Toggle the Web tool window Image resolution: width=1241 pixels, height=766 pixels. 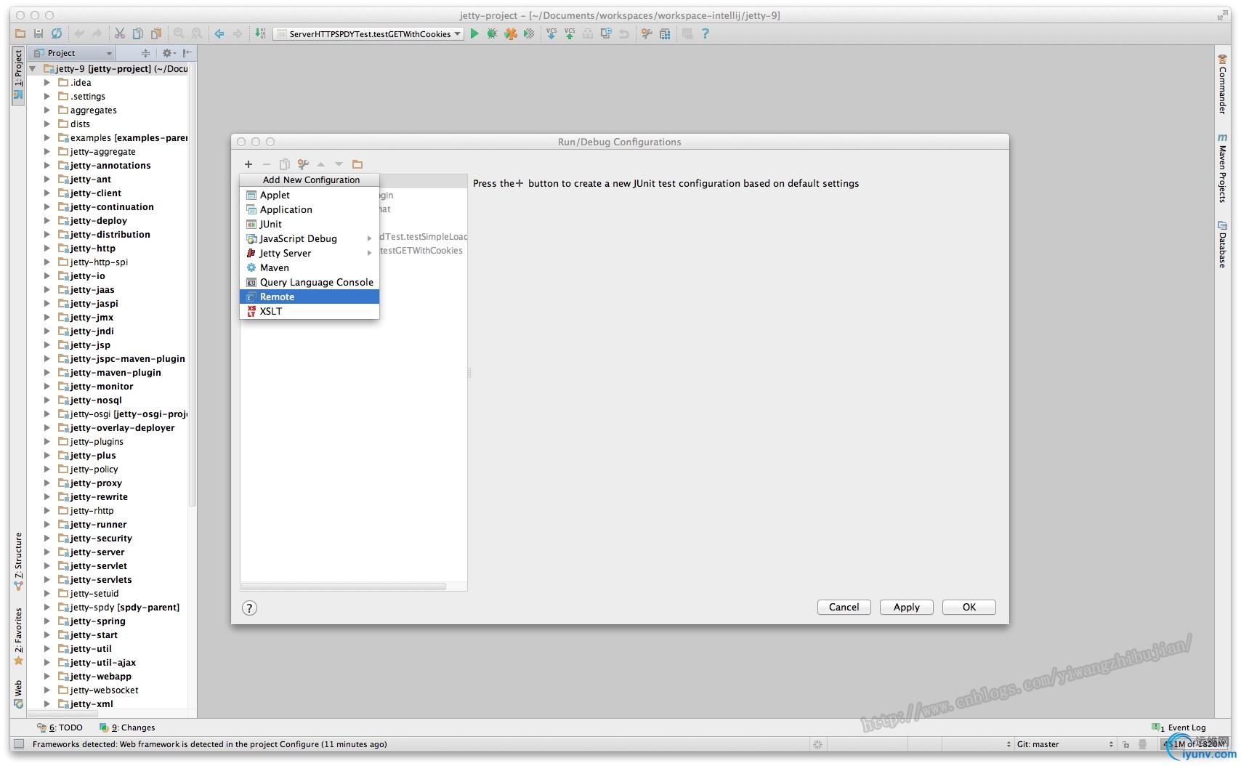click(x=18, y=694)
